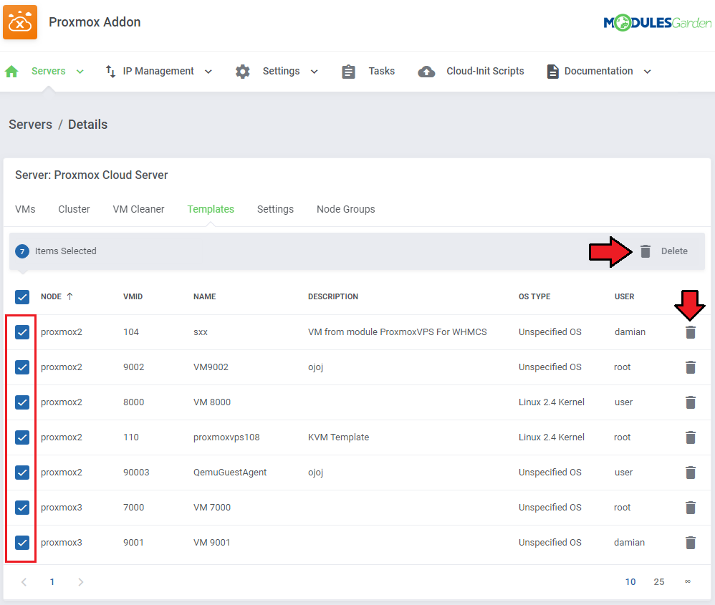Screen dimensions: 715x605
Task: Uncheck the row for VMID 90003
Action: (x=22, y=473)
